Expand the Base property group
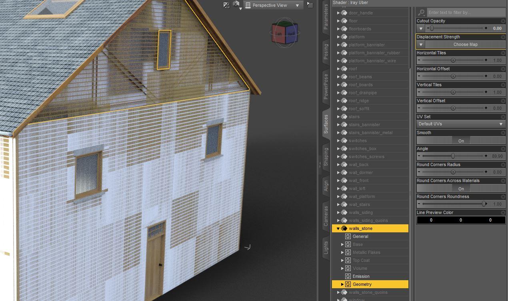 pyautogui.click(x=342, y=244)
